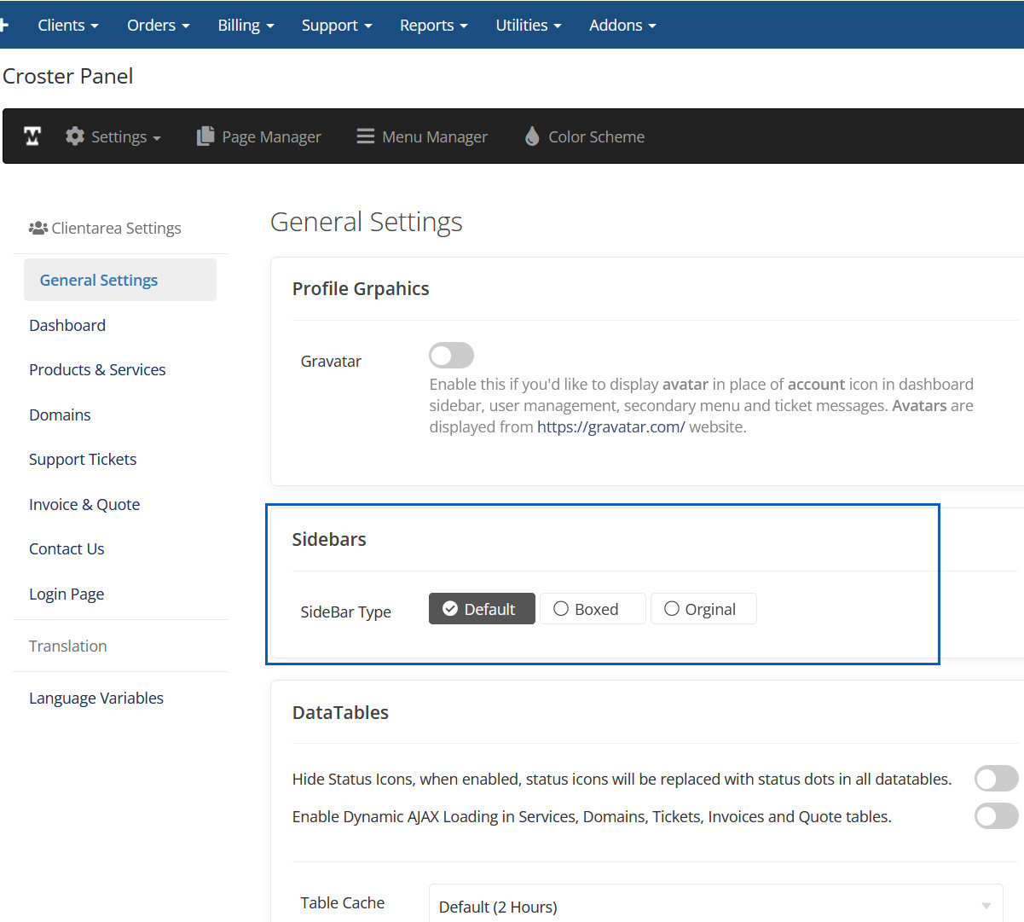The width and height of the screenshot is (1024, 922).
Task: Select the Default sidebar type
Action: click(482, 609)
